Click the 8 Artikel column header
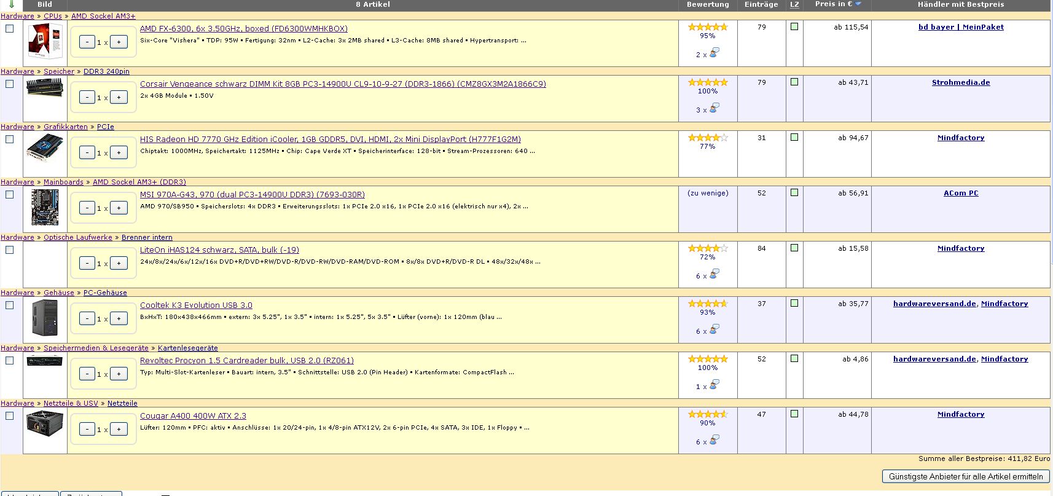Image resolution: width=1053 pixels, height=496 pixels. (x=373, y=4)
